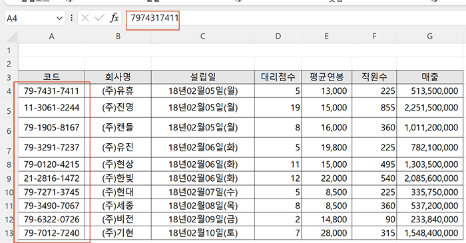The image size is (466, 243).
Task: Select cell with code 21-2816-1472
Action: [51, 178]
